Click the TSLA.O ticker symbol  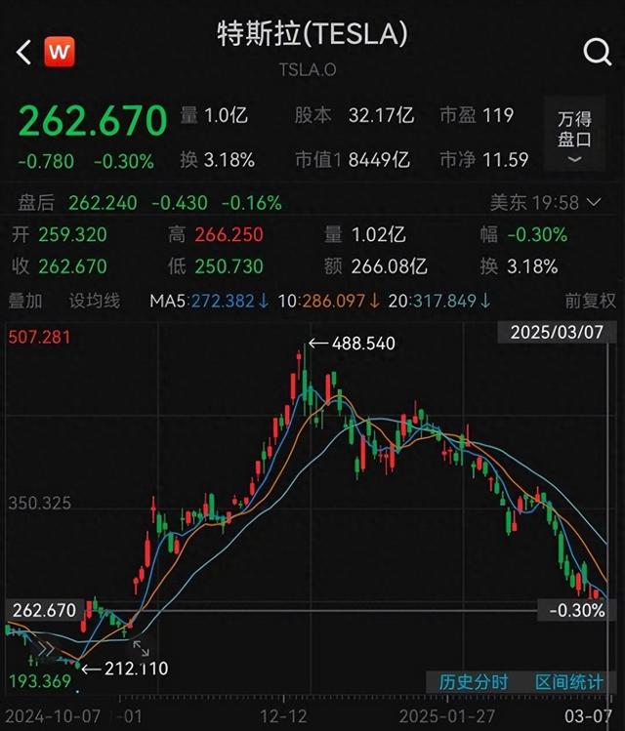click(308, 70)
